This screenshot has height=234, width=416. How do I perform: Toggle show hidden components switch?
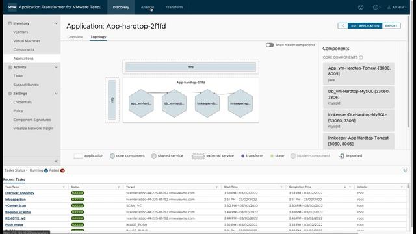(270, 45)
